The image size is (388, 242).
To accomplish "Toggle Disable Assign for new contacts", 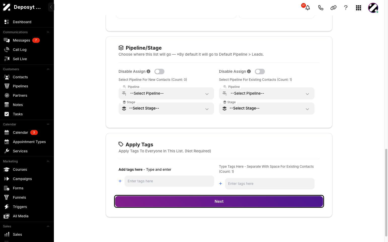I will pyautogui.click(x=159, y=72).
